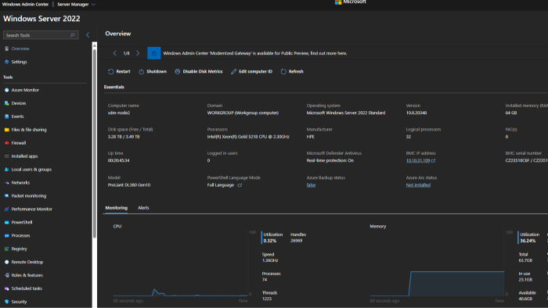Open the Firewall icon
Viewport: 548px width, 308px height.
click(6, 143)
